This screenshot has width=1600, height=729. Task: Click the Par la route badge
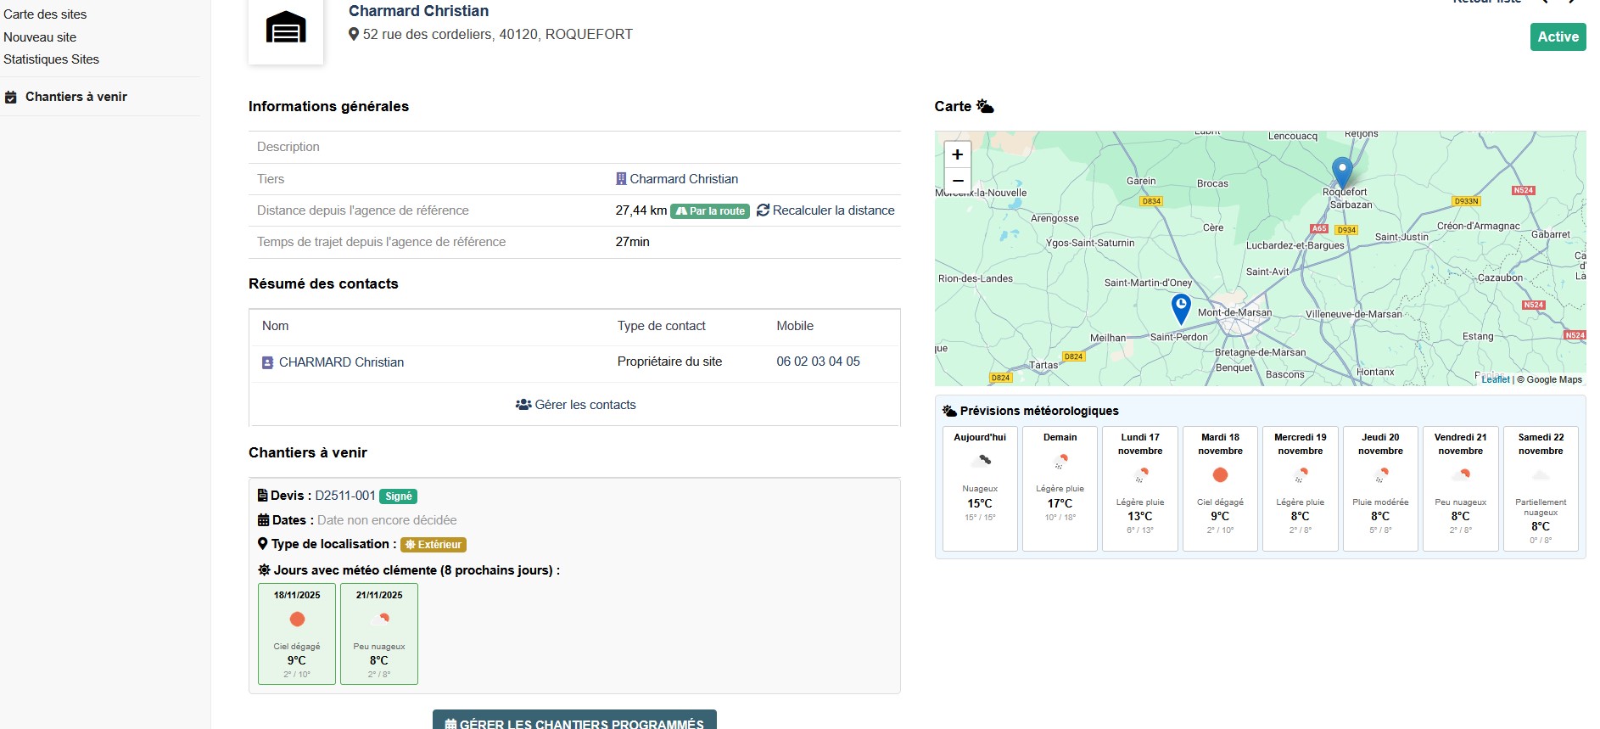tap(710, 211)
